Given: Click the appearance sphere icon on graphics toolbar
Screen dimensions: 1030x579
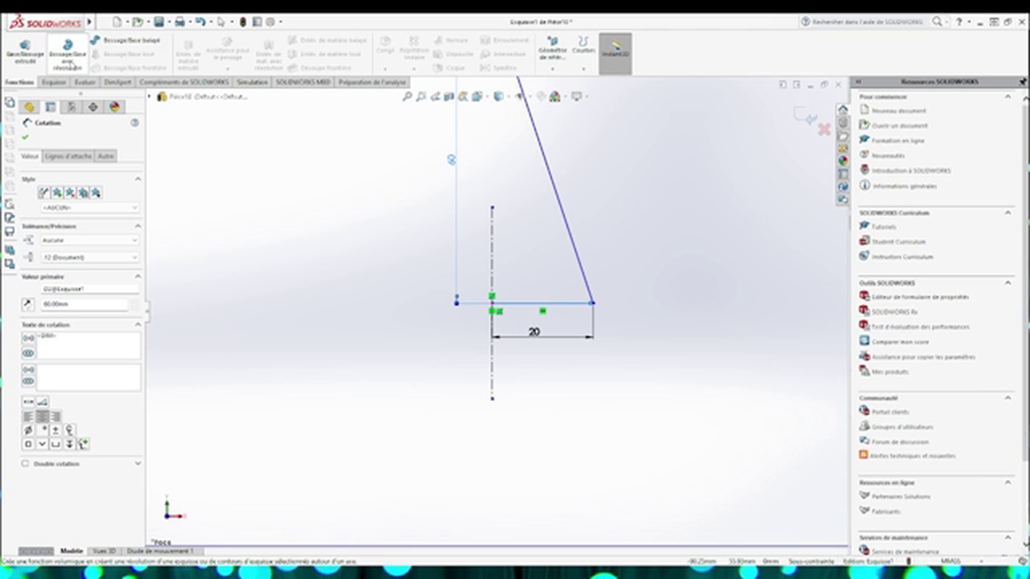Looking at the screenshot, I should click(x=554, y=96).
